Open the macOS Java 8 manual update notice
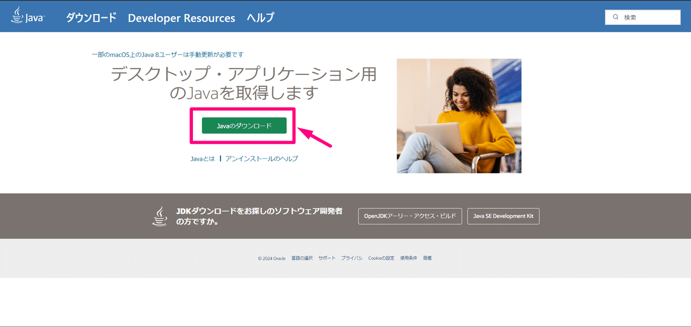 [x=168, y=54]
